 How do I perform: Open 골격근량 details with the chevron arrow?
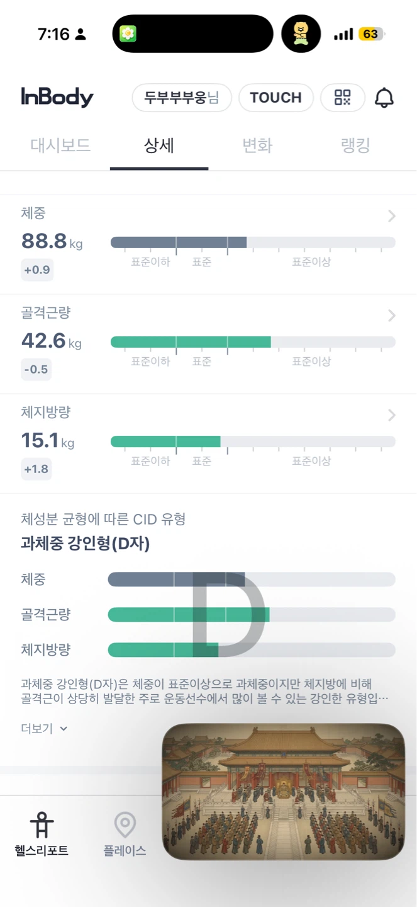point(392,316)
